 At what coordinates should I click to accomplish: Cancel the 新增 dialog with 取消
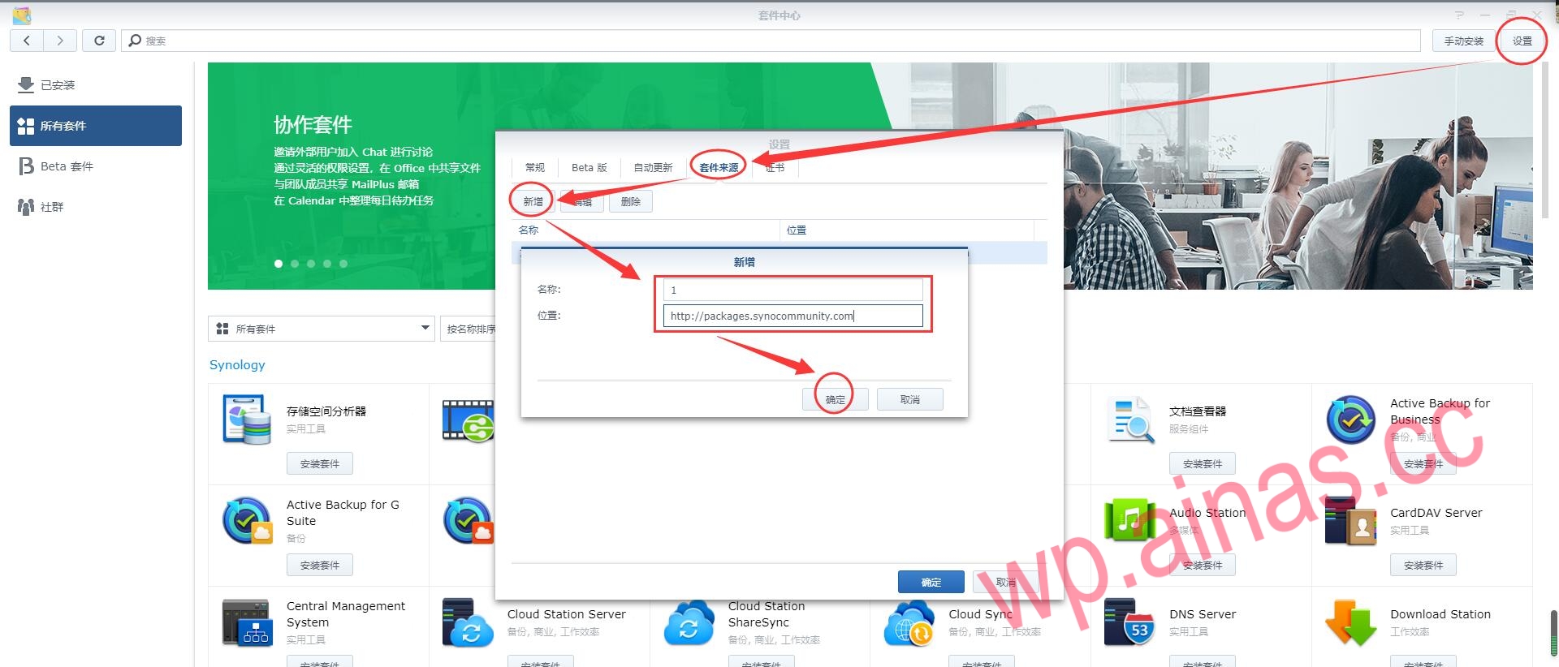tap(910, 399)
